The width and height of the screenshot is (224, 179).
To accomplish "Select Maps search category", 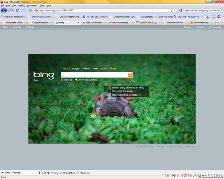I will point(104,69).
